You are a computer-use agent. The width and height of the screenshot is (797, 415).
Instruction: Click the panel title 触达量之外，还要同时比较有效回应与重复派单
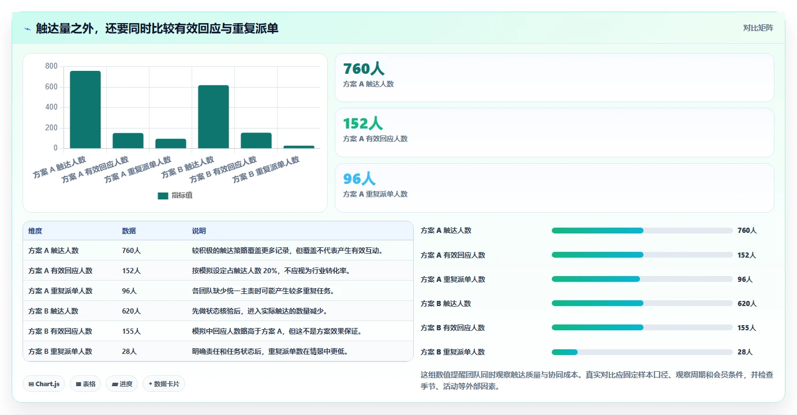(x=157, y=28)
